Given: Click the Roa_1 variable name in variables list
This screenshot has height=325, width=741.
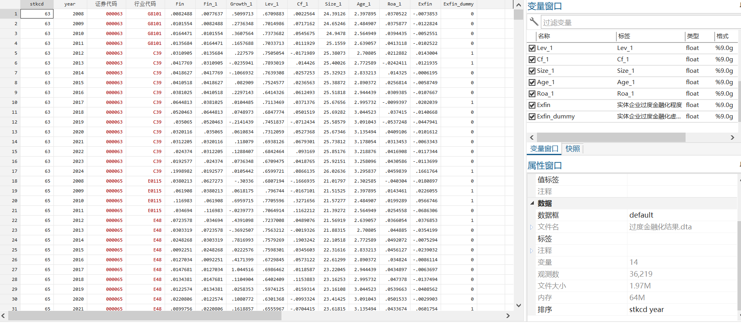Looking at the screenshot, I should tap(545, 94).
